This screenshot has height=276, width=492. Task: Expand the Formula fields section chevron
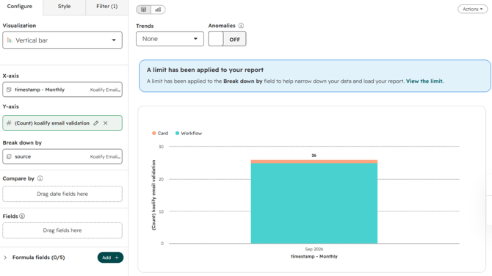pyautogui.click(x=5, y=258)
